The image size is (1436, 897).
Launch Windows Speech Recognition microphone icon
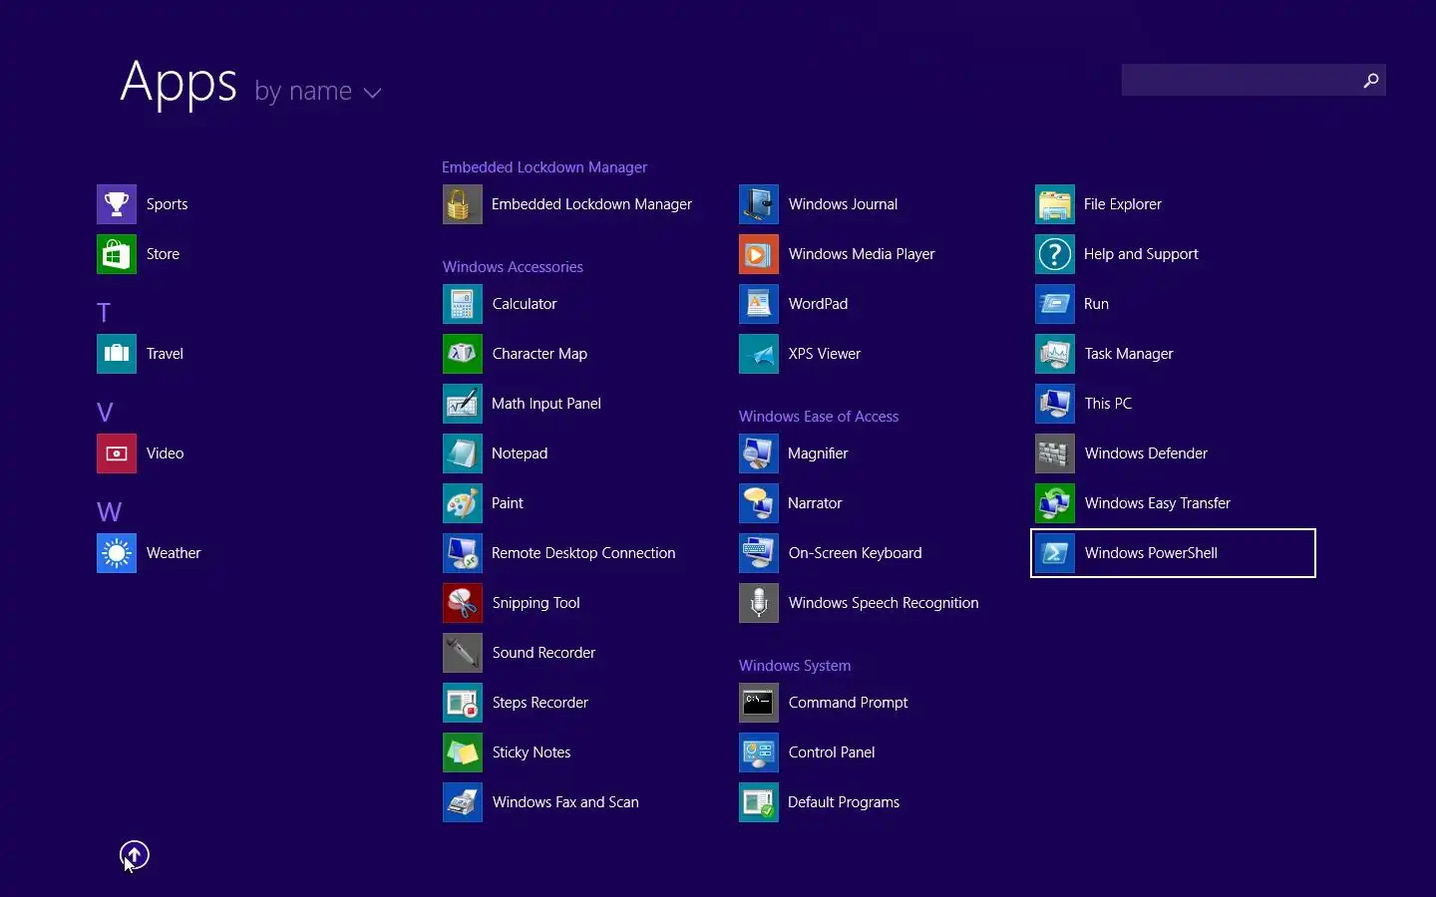tap(759, 603)
